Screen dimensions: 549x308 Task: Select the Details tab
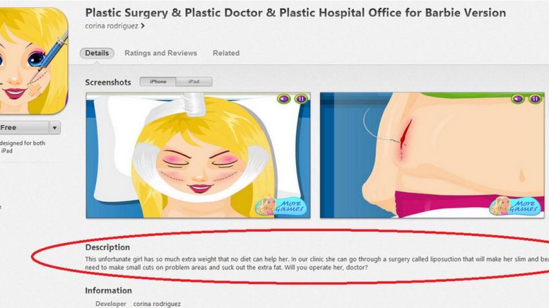click(x=97, y=53)
